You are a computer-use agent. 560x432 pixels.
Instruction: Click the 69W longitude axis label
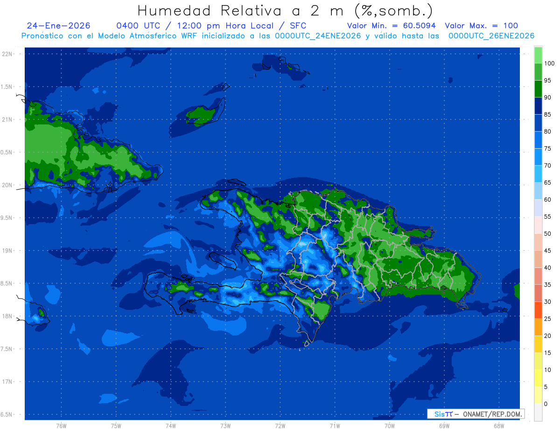(x=444, y=426)
